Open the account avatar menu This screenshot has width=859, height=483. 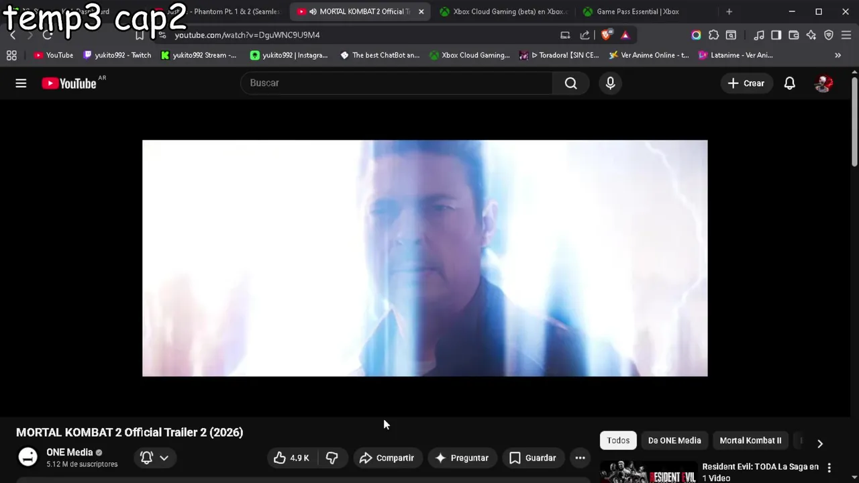[x=823, y=83]
